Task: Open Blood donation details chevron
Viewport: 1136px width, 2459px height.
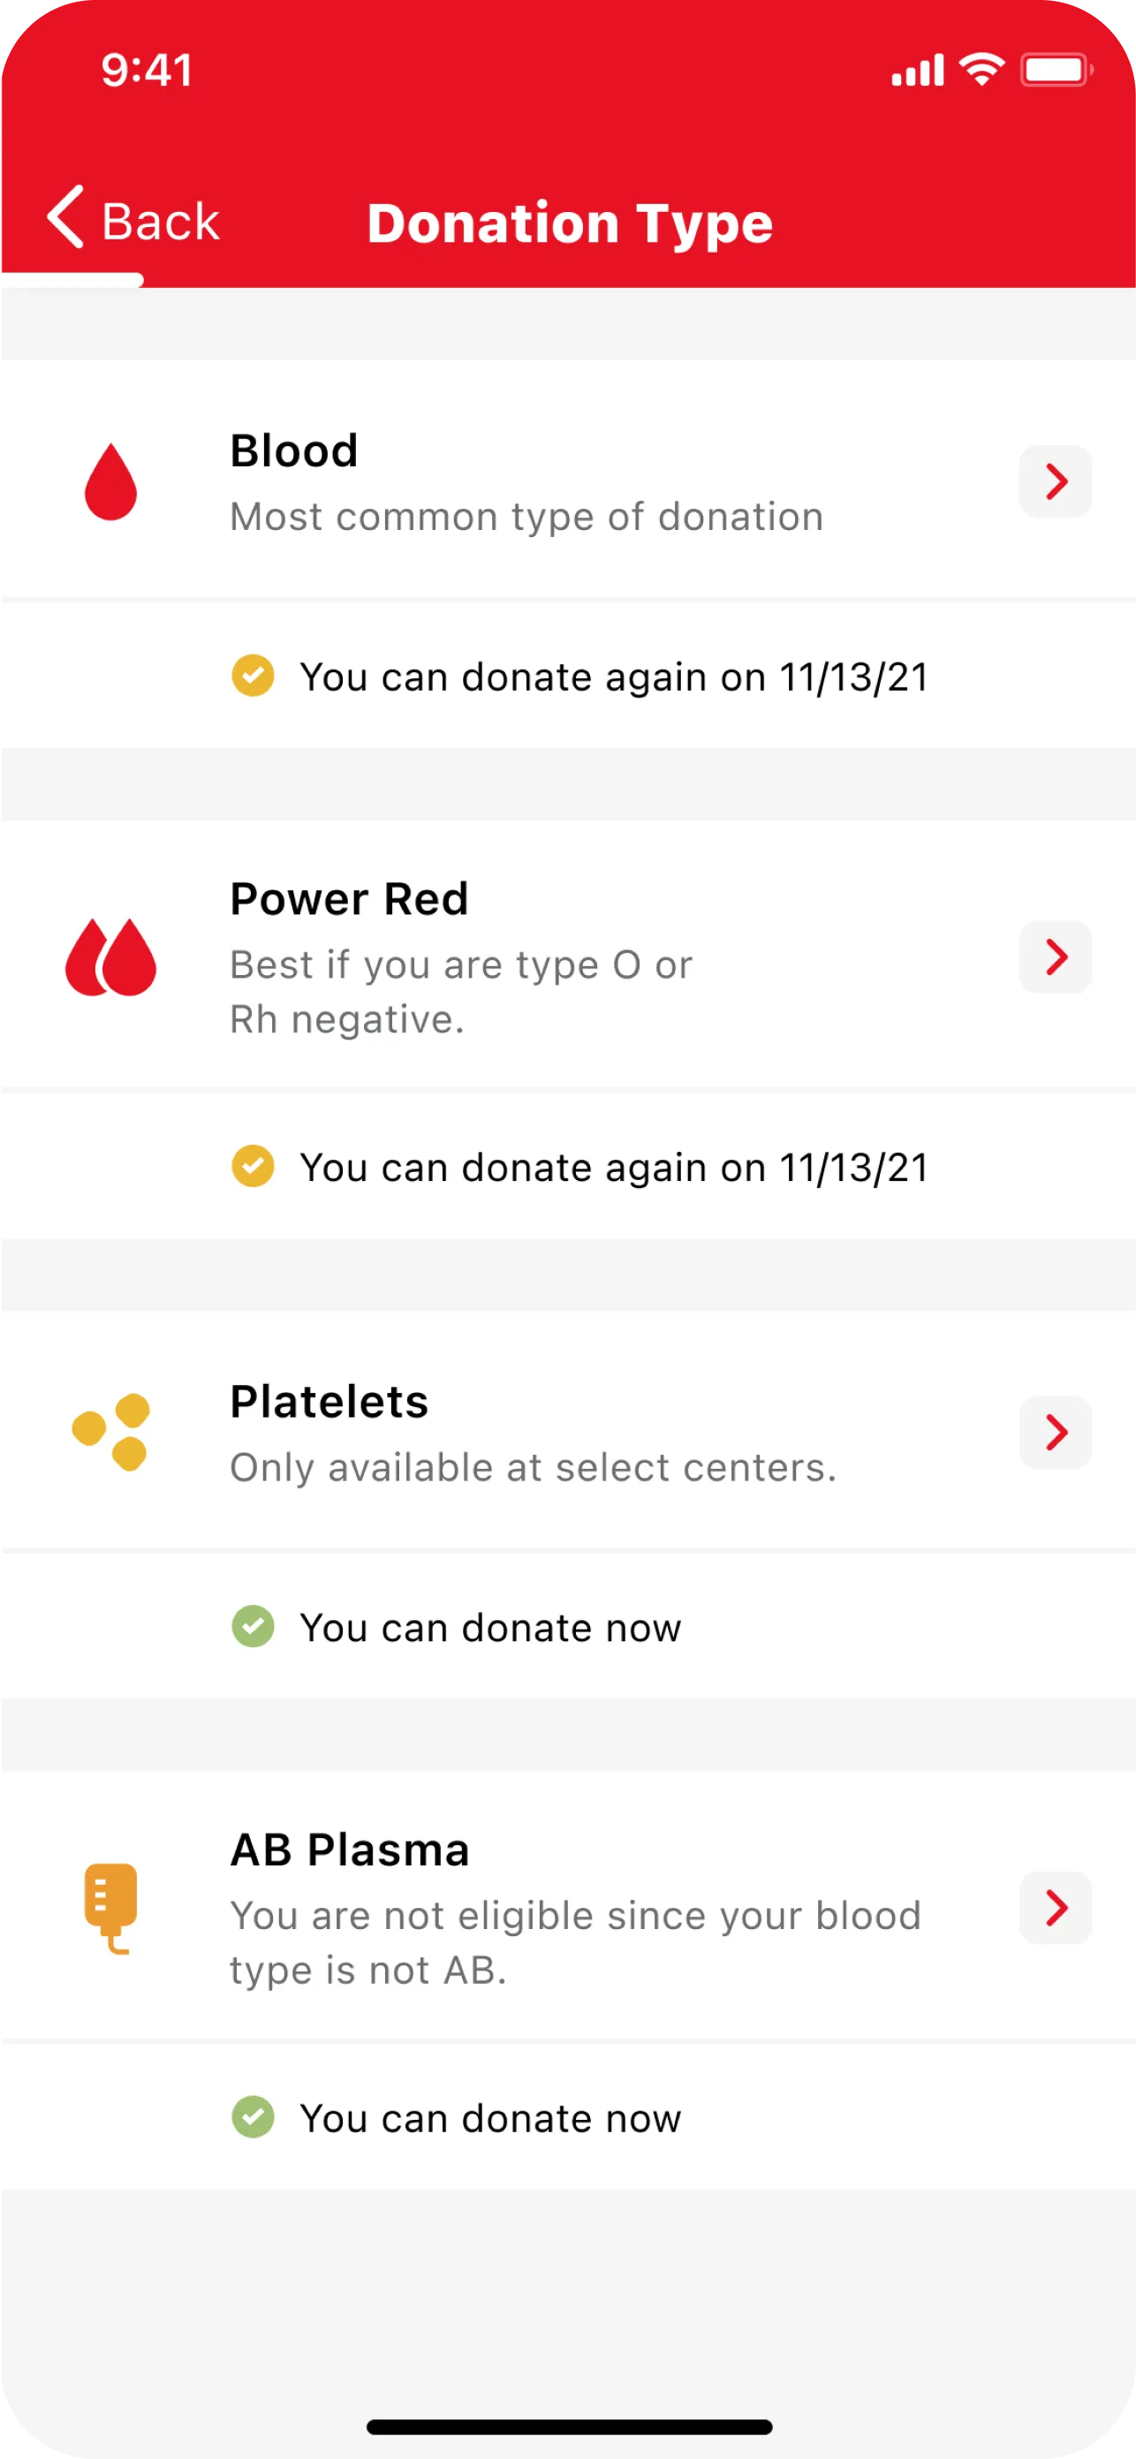Action: pyautogui.click(x=1056, y=481)
